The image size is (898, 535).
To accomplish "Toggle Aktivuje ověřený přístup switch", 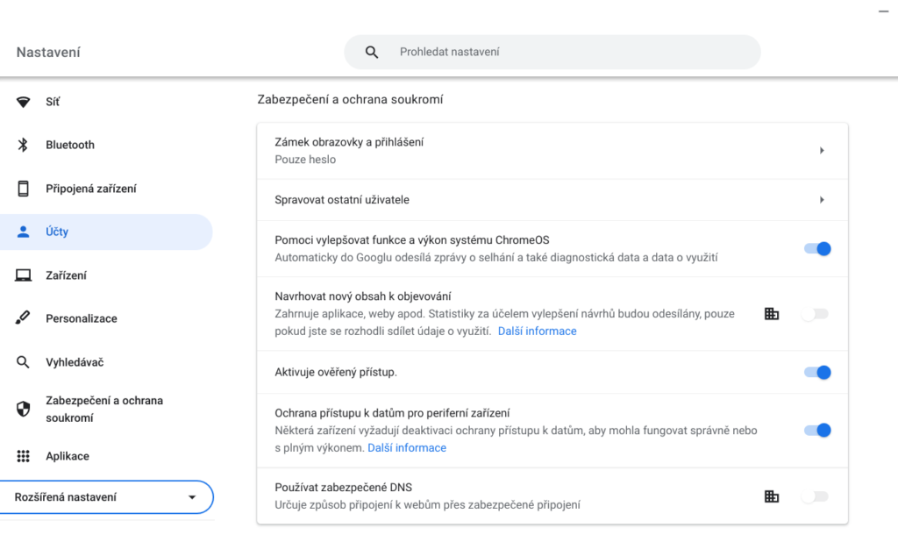I will (816, 373).
